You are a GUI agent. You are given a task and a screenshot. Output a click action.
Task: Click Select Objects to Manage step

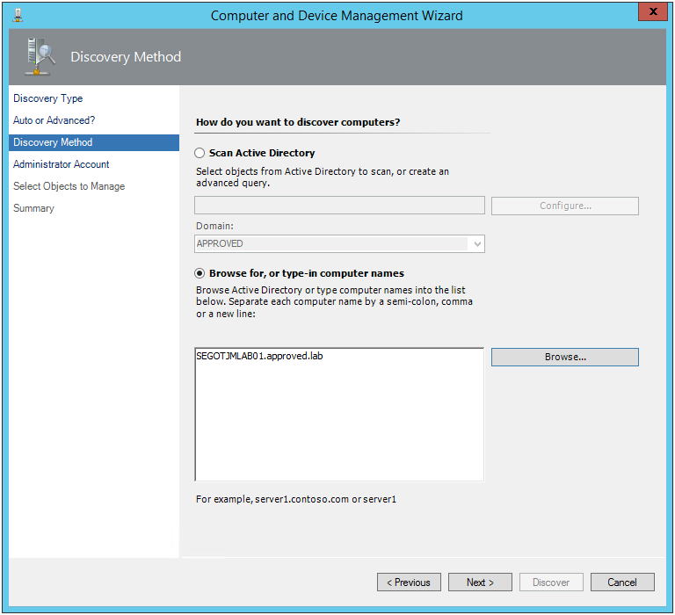point(69,186)
